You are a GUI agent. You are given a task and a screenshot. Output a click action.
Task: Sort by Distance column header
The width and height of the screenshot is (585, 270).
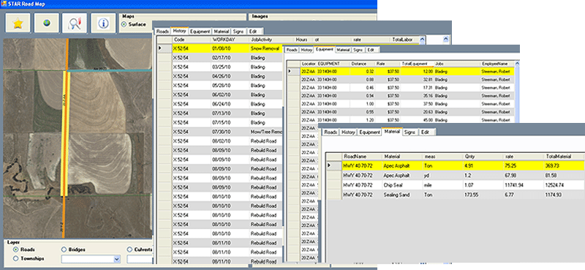tap(363, 64)
